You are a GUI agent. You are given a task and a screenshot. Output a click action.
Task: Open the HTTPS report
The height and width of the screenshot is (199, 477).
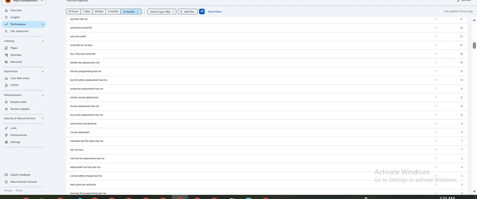pyautogui.click(x=14, y=85)
